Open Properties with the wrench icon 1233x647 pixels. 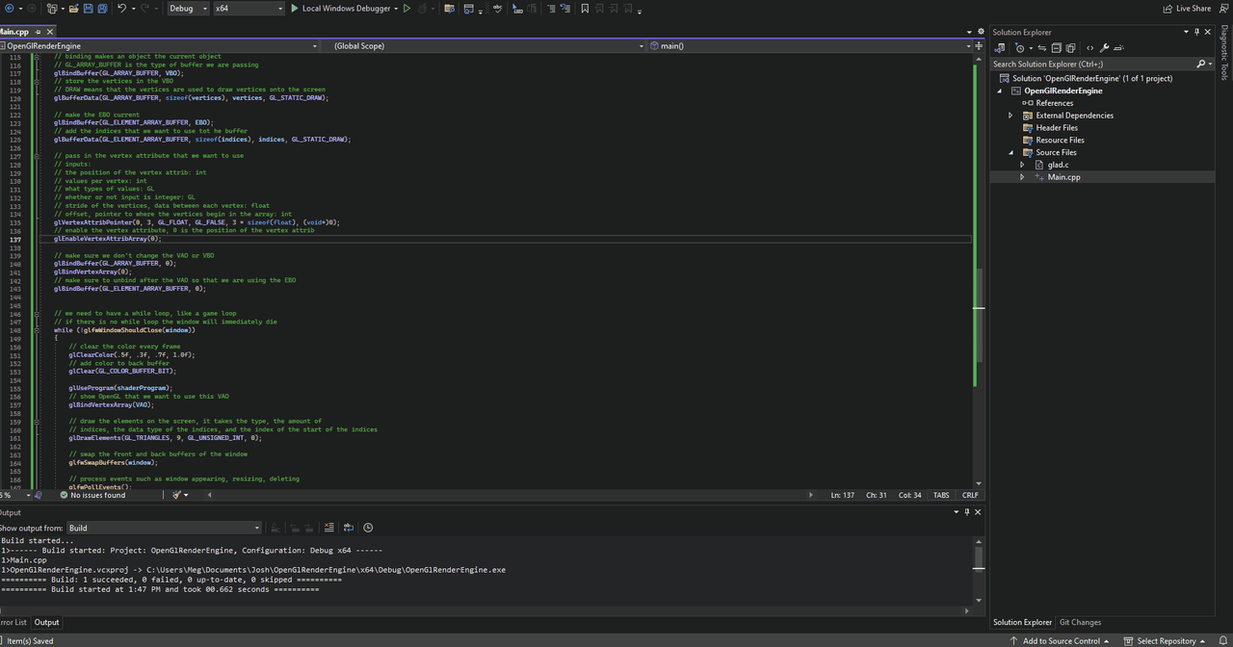click(1105, 48)
